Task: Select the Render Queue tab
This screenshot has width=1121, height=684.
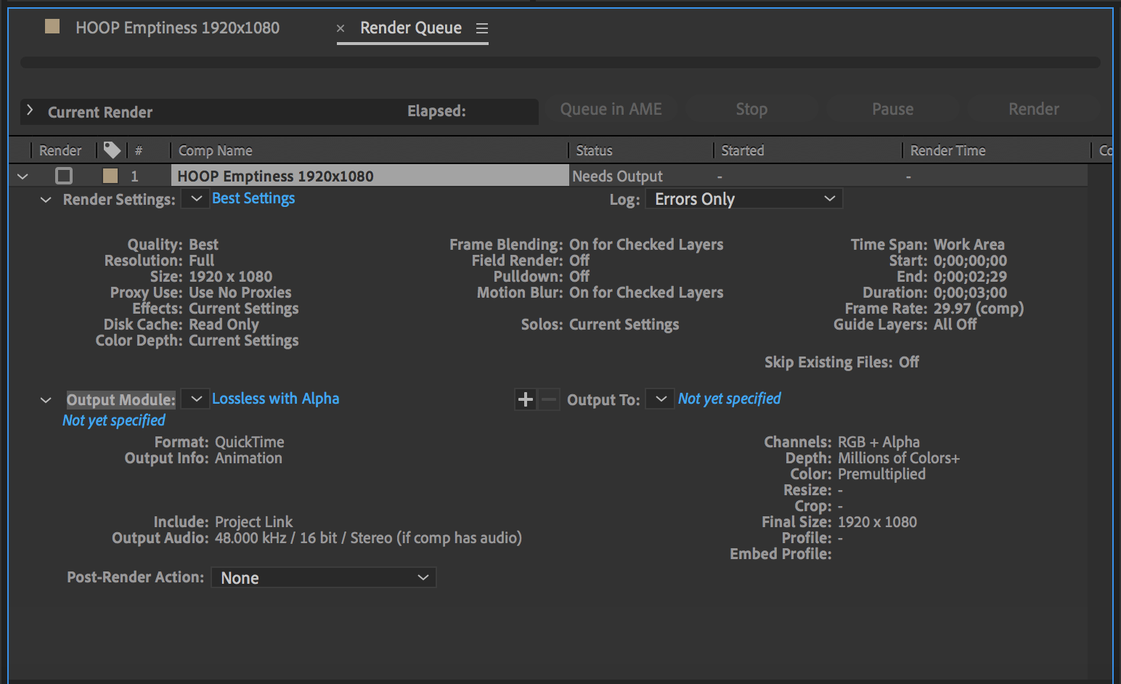Action: [410, 28]
